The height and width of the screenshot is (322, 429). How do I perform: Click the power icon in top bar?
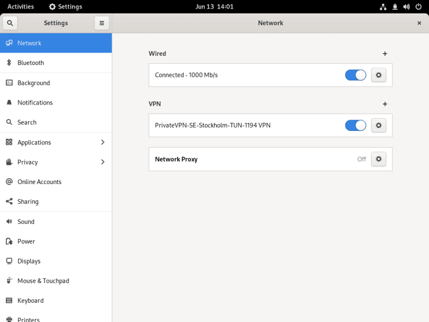(x=418, y=7)
